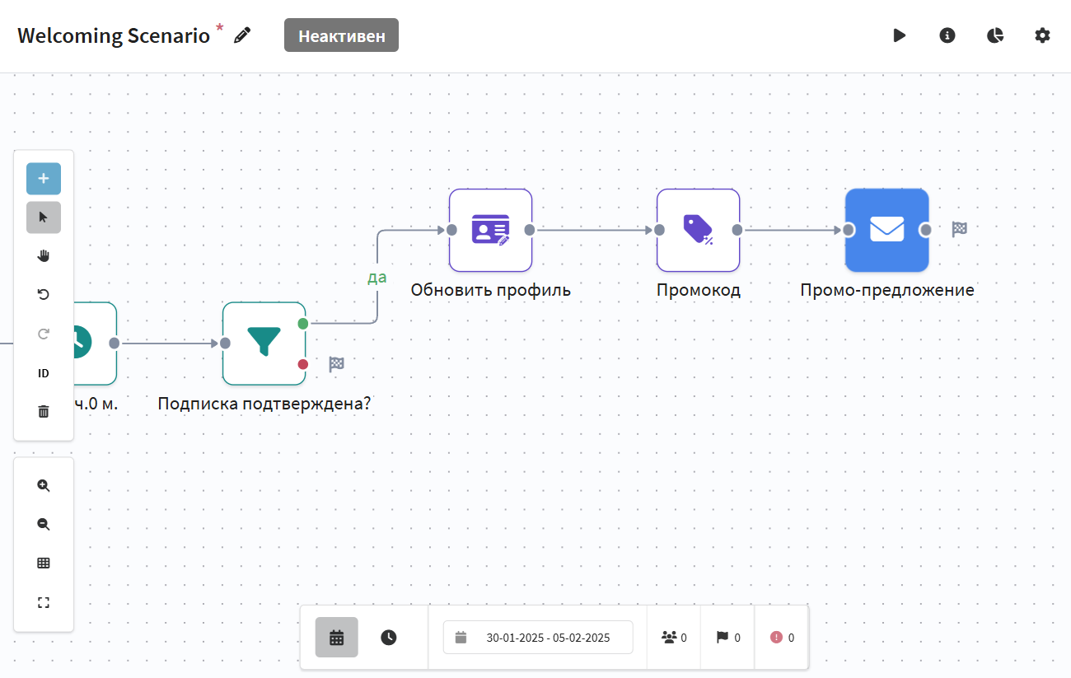
Task: Click the да label on the connection
Action: [376, 277]
